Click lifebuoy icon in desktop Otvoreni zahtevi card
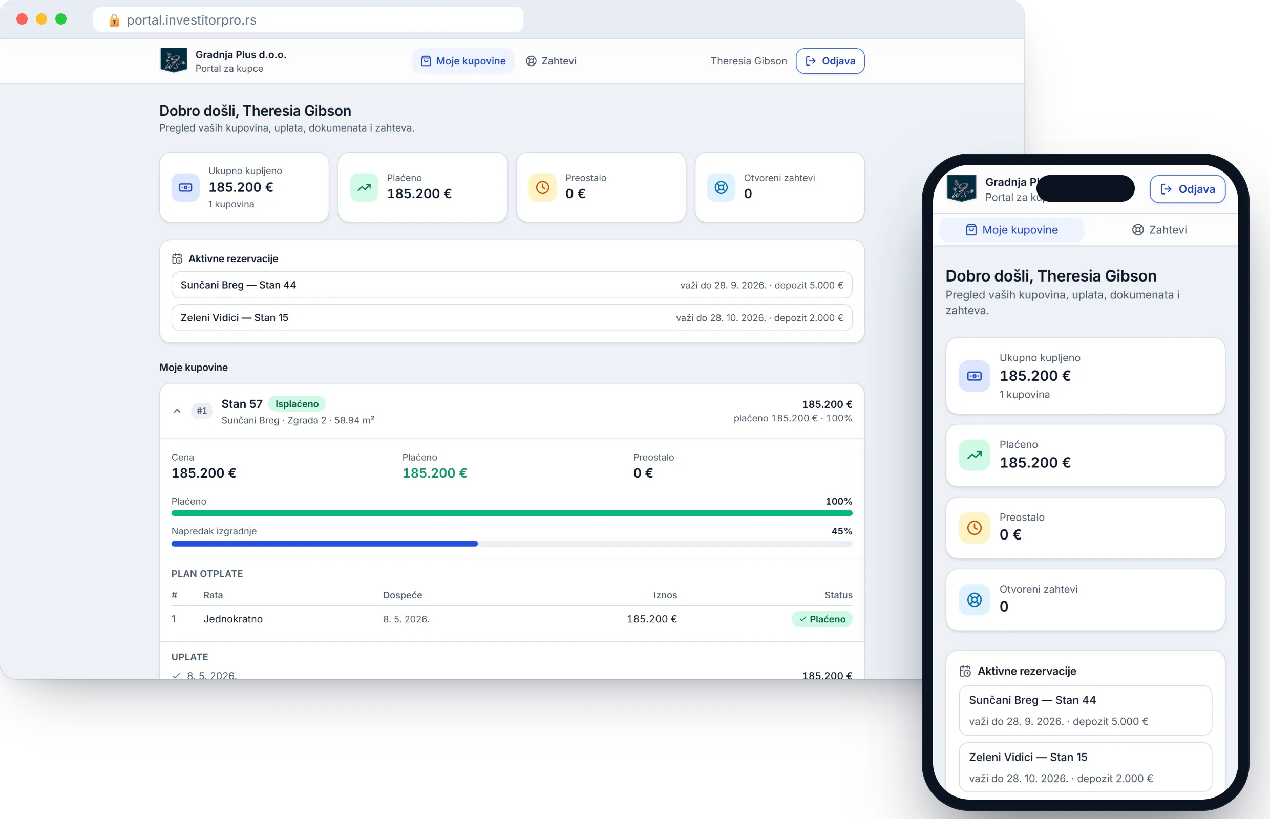 pyautogui.click(x=721, y=187)
